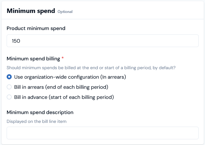This screenshot has height=145, width=205.
Task: Click the 'start of each billing period' parenthetical
Action: (x=81, y=97)
